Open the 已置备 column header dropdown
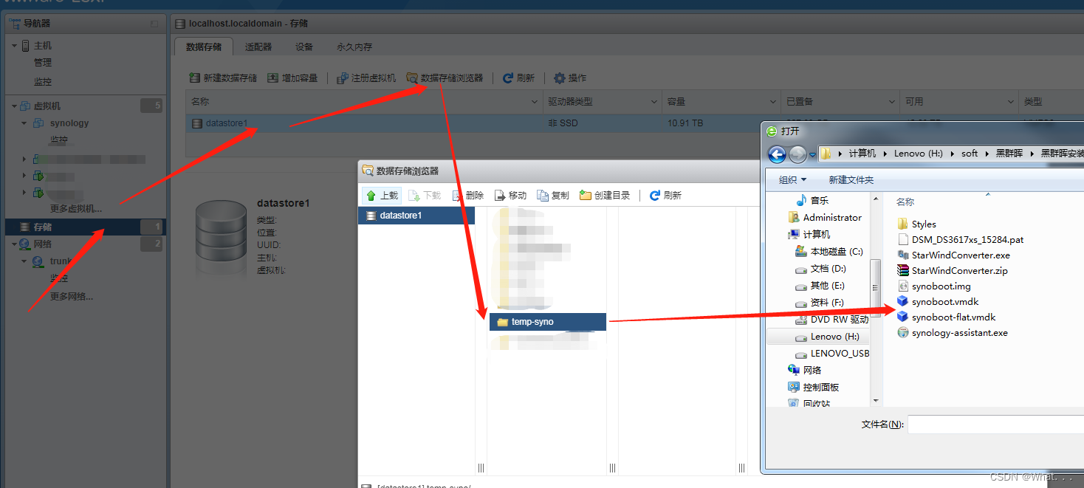The image size is (1084, 488). 892,102
